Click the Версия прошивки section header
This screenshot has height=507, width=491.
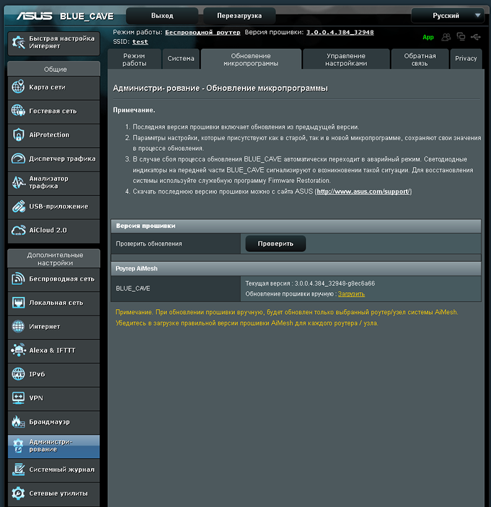point(296,226)
